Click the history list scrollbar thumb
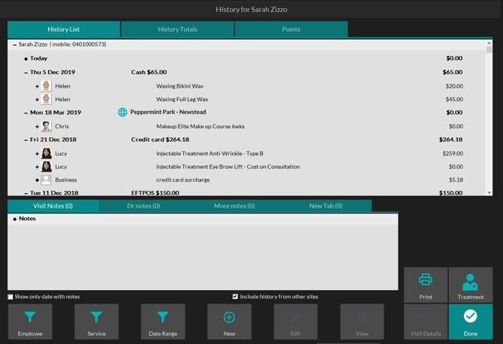 point(489,49)
